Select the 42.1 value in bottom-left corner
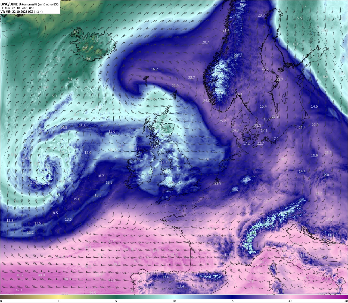This screenshot has width=348, height=303. click(x=19, y=290)
